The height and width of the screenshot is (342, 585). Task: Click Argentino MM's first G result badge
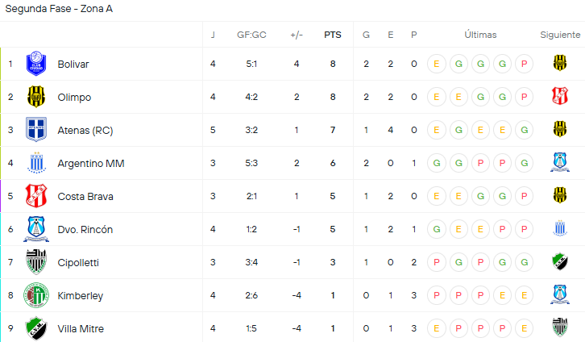tap(437, 163)
